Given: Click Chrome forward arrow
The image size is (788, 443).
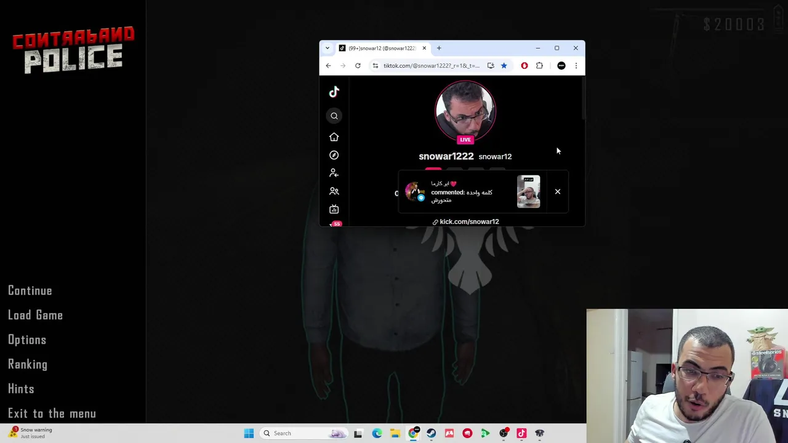Looking at the screenshot, I should tap(342, 65).
